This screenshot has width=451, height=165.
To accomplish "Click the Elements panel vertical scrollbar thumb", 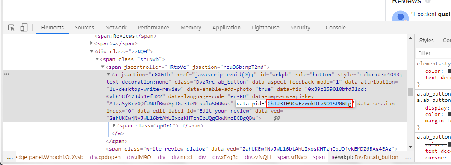I will pyautogui.click(x=410, y=92).
